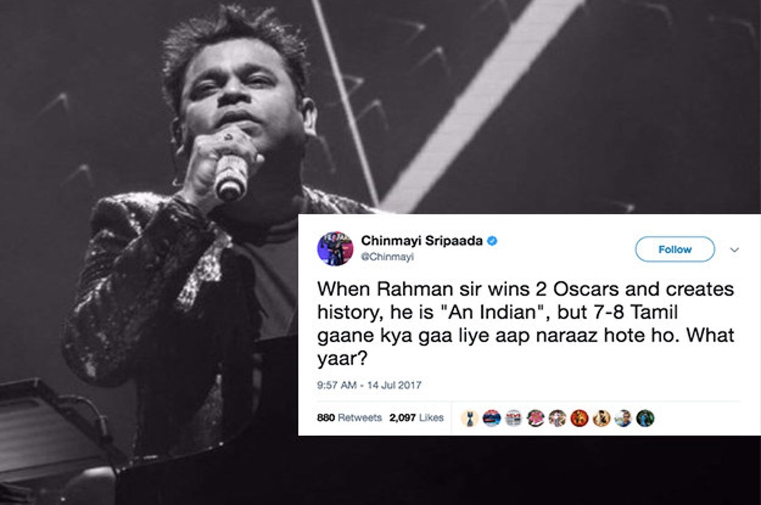
Task: Open the eighth liker avatar with blue sky
Action: coord(623,418)
